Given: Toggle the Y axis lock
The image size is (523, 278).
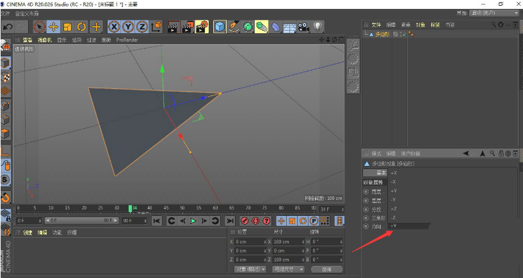Looking at the screenshot, I should click(128, 26).
